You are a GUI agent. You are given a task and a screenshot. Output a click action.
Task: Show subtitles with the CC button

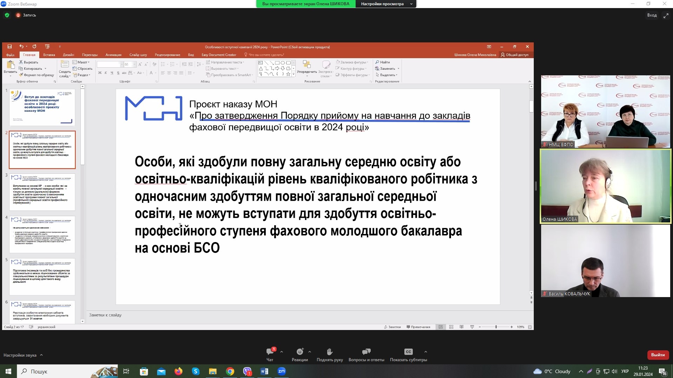pyautogui.click(x=408, y=352)
